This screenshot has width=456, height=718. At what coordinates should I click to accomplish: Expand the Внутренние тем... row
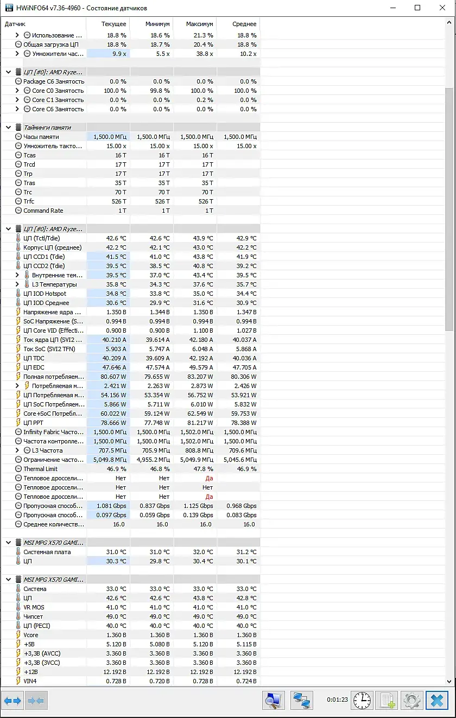tap(17, 275)
